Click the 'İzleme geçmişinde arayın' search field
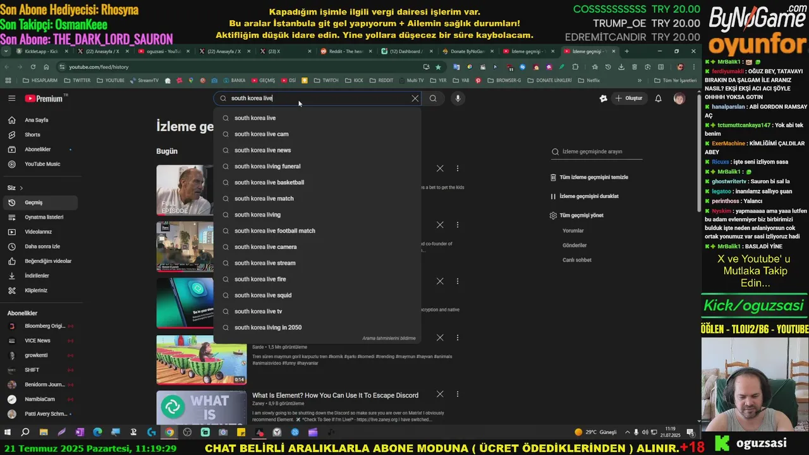 coord(597,152)
